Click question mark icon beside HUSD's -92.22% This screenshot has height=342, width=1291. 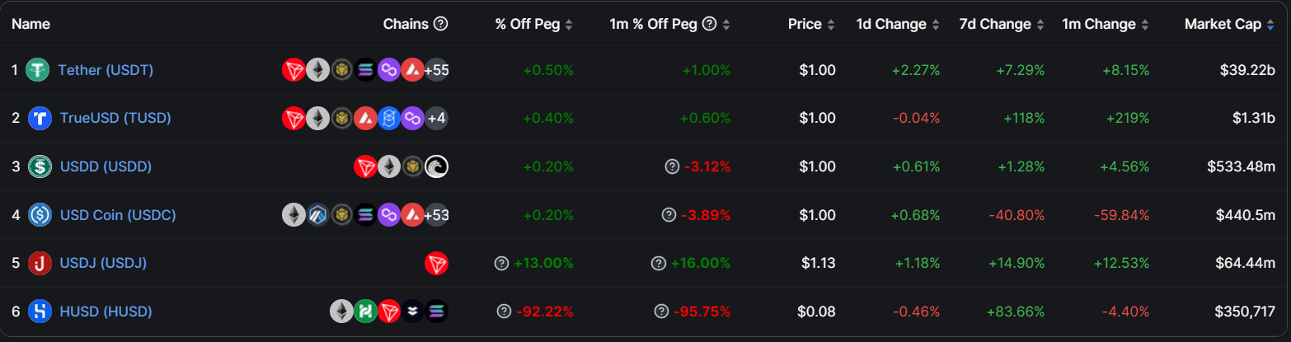point(504,312)
